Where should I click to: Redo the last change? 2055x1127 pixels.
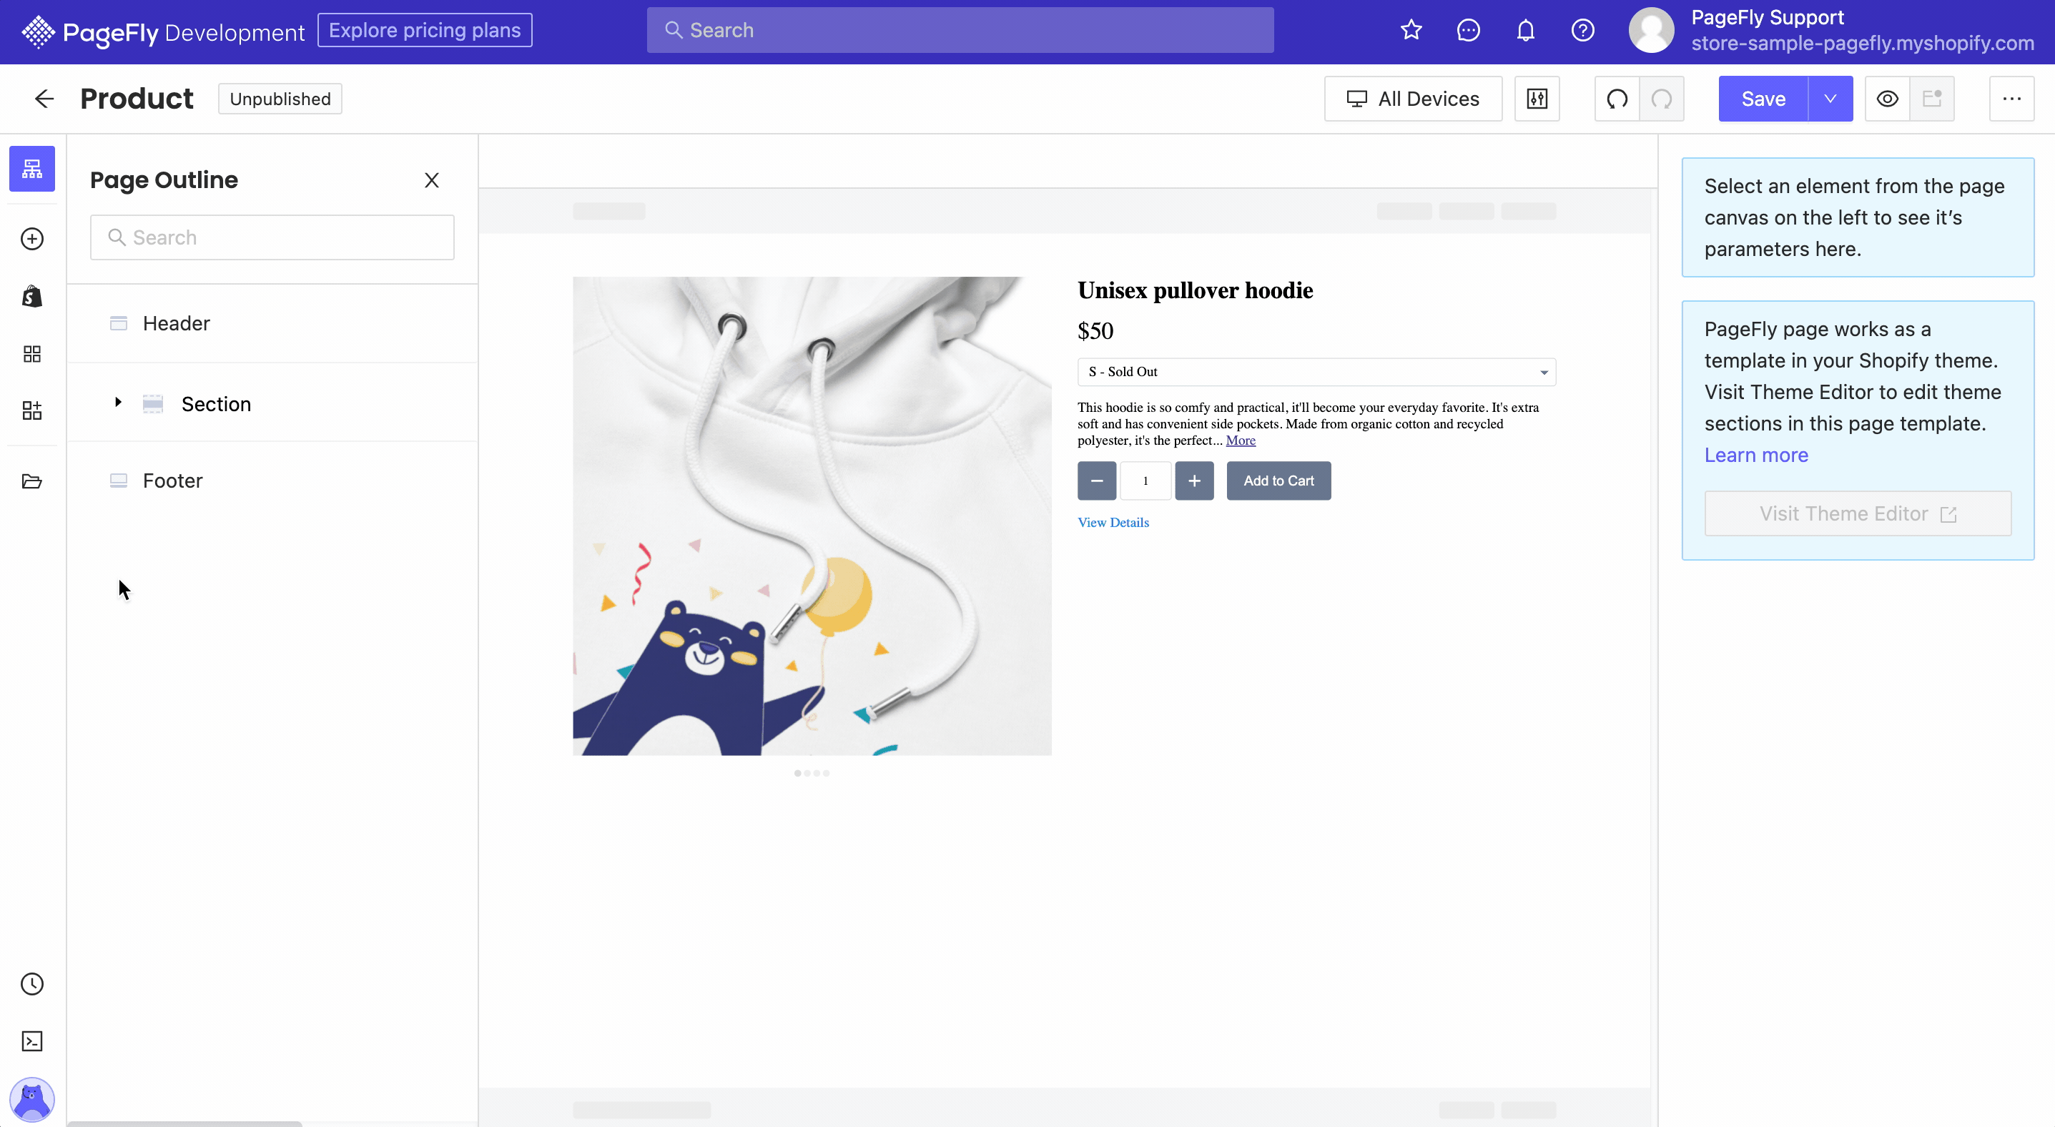1662,99
